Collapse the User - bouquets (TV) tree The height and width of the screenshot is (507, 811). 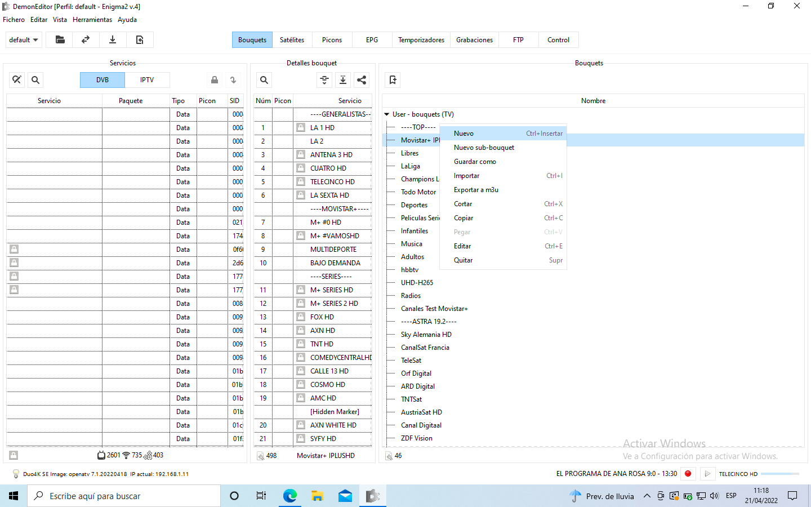coord(387,114)
